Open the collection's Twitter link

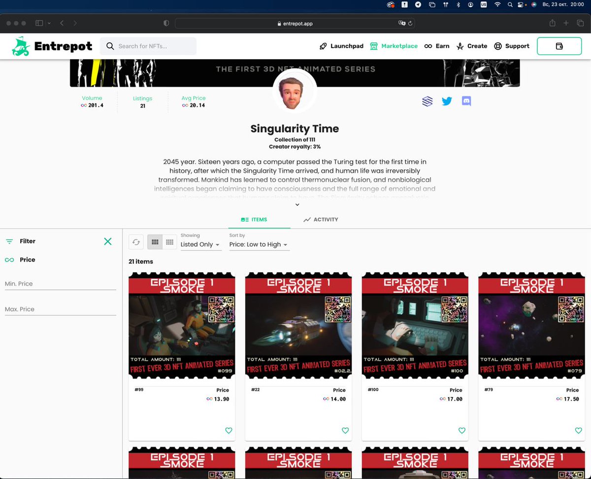pos(447,101)
